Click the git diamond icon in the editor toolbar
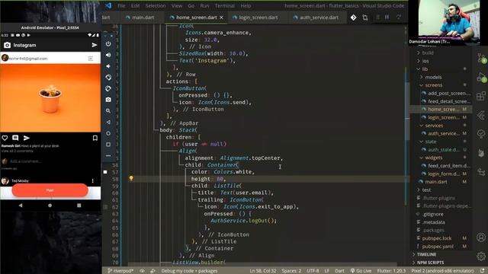The height and width of the screenshot is (274, 488). (x=353, y=18)
